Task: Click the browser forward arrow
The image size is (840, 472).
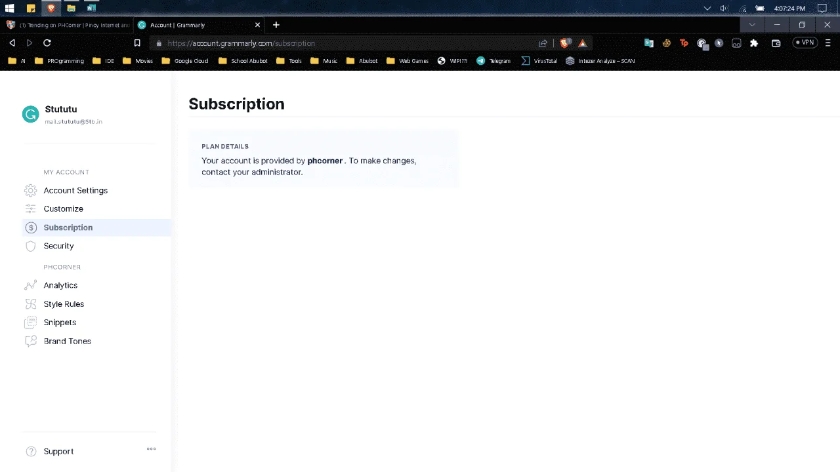Action: (x=29, y=43)
